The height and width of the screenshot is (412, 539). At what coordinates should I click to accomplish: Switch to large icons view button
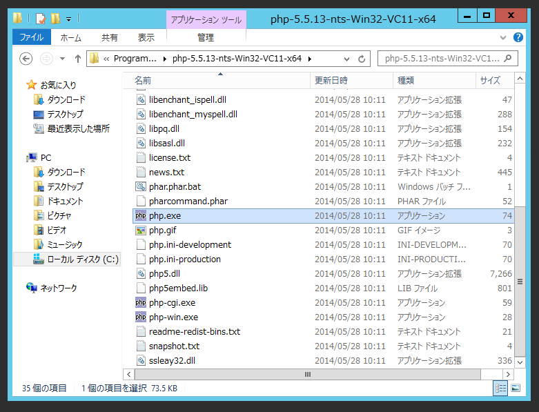516,389
